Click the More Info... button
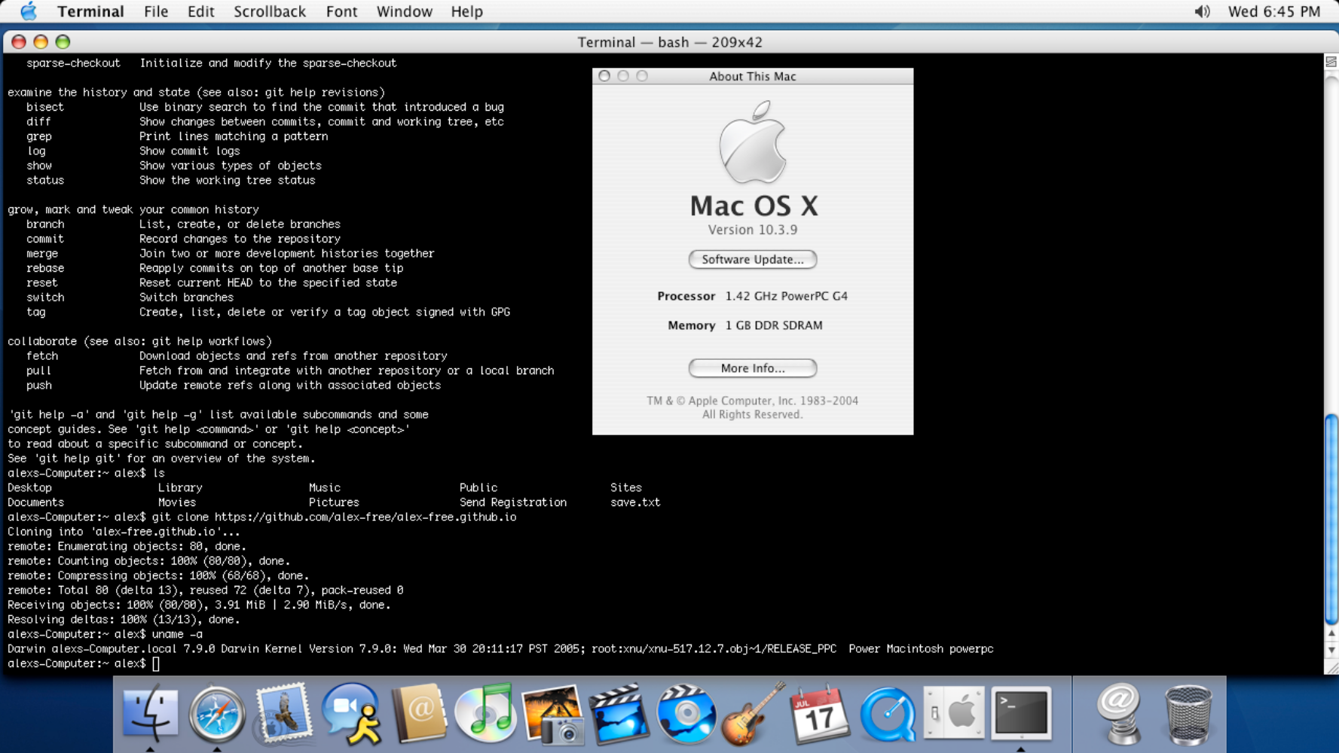1339x753 pixels. 753,368
